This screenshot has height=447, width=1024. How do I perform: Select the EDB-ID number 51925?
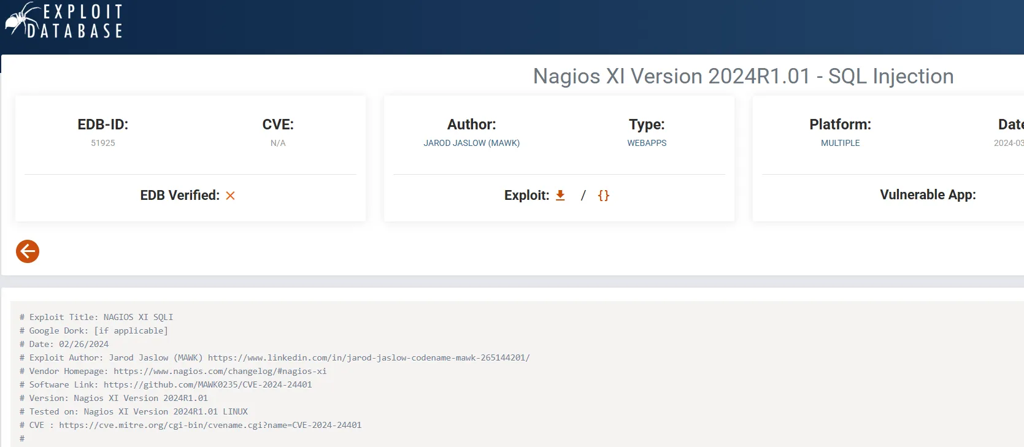tap(103, 143)
